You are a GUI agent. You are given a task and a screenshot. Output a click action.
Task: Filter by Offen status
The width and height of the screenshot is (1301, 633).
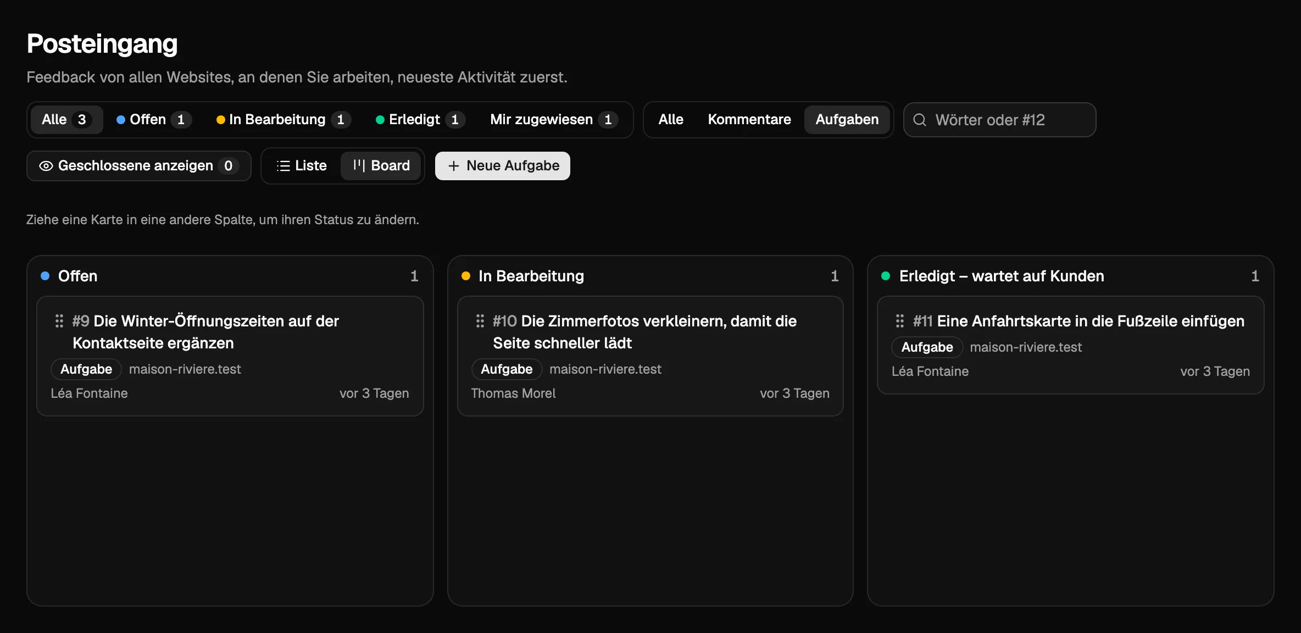coord(153,120)
